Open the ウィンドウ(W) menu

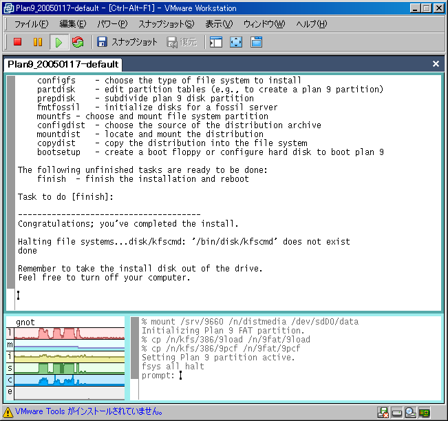264,24
